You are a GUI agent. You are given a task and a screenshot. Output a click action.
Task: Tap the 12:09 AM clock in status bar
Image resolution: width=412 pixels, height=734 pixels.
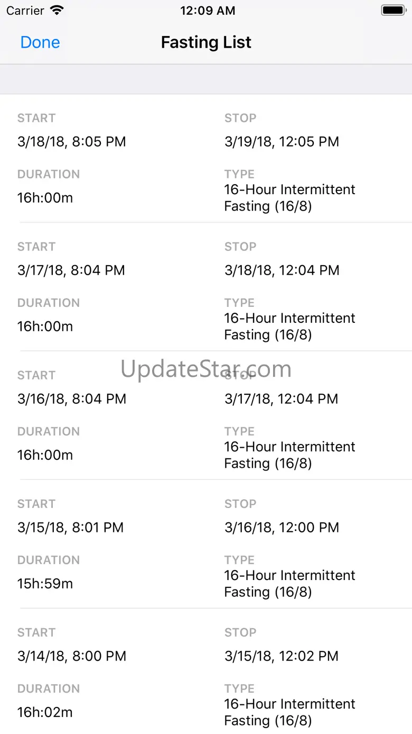[207, 11]
